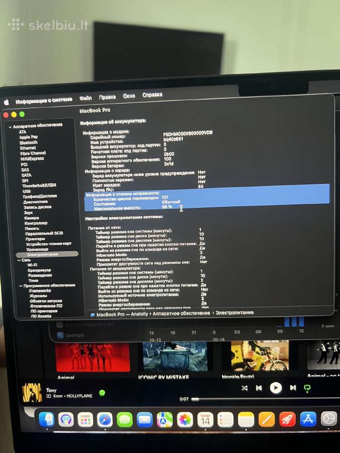Screen dimensions: 340x453
Task: Launch the red rocket app in Dock
Action: 288,419
